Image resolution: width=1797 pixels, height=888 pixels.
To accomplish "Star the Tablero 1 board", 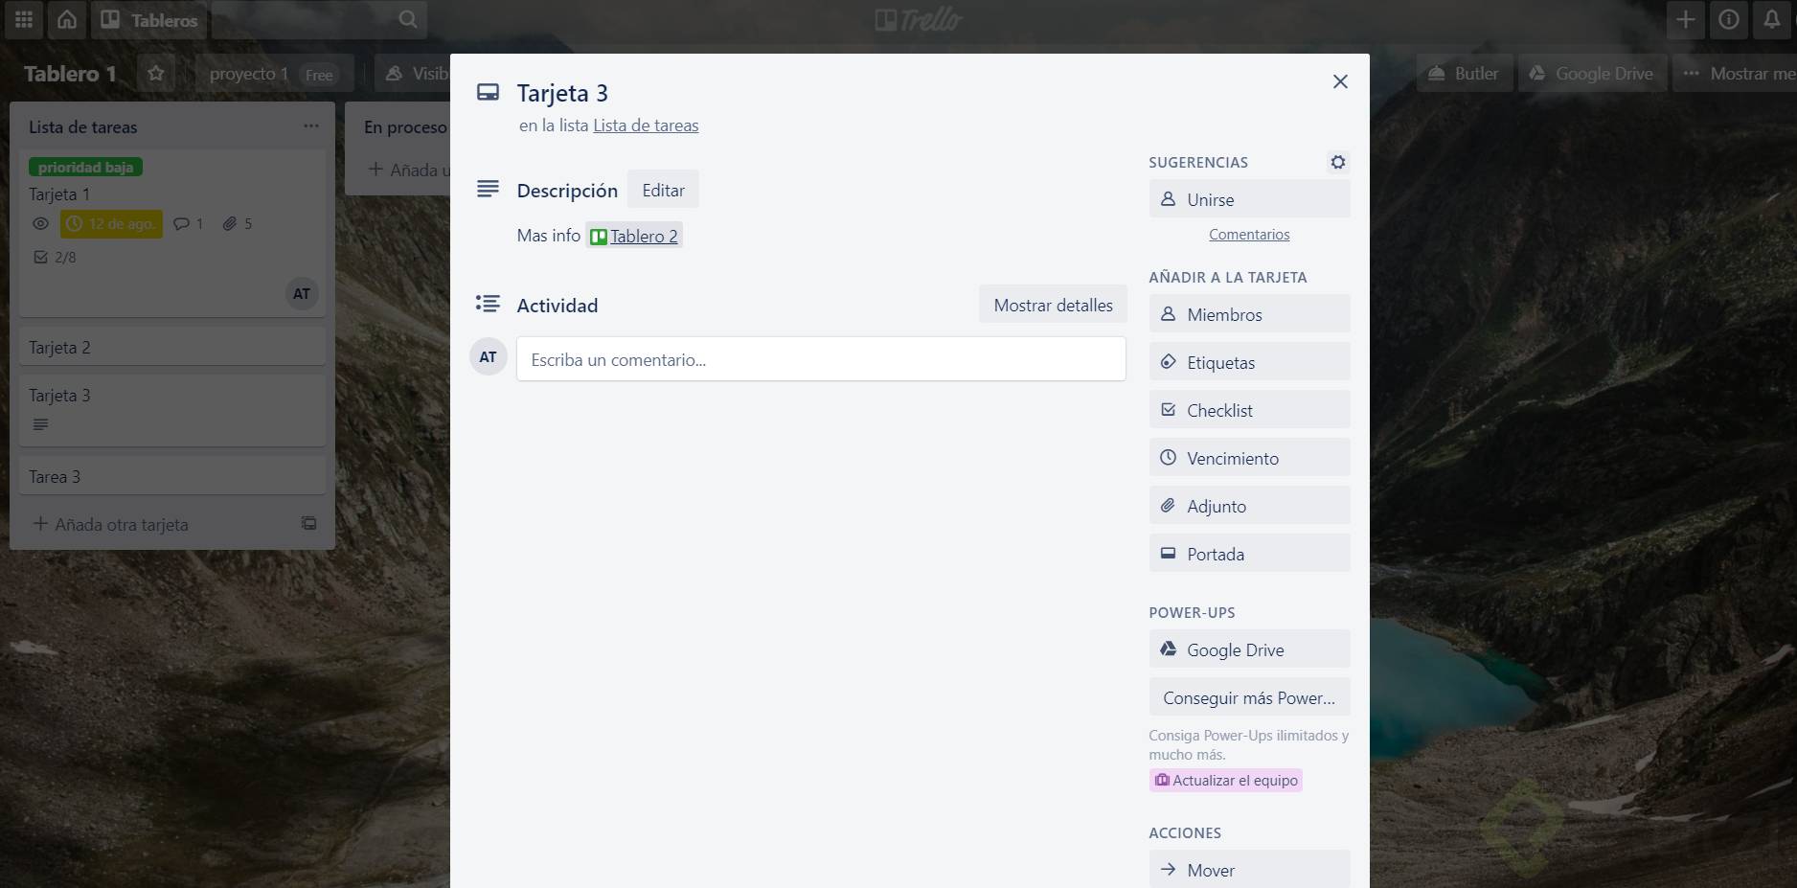I will point(156,74).
